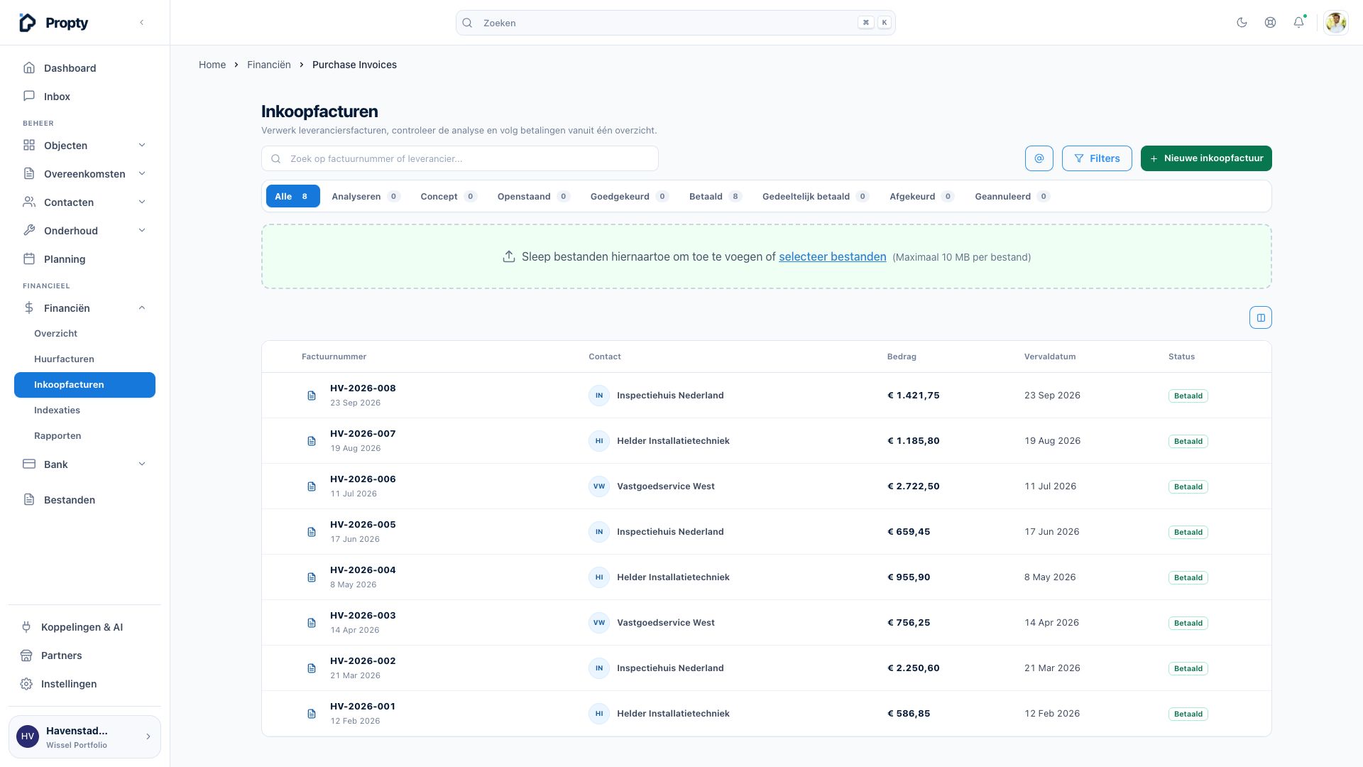The image size is (1363, 767).
Task: Go to Financiën breadcrumb
Action: [x=268, y=65]
